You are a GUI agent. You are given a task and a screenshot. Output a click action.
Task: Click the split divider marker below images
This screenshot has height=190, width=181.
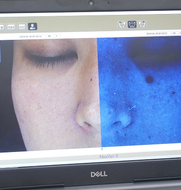pyautogui.click(x=102, y=149)
